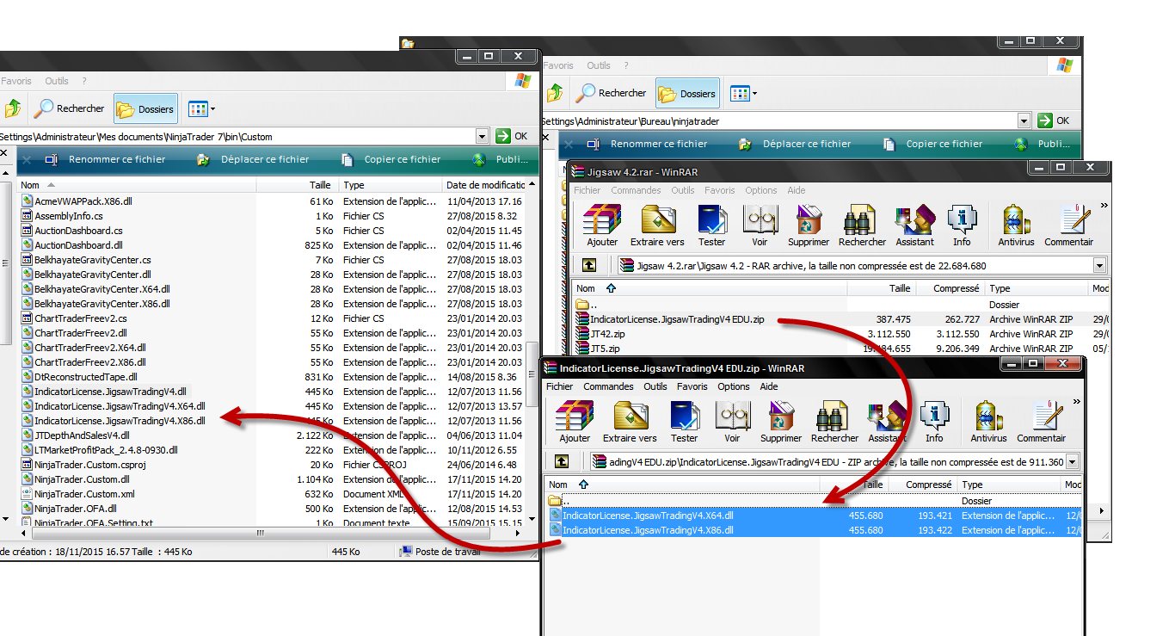Sort by Taille column in Custom folder window
The width and height of the screenshot is (1175, 636).
point(297,185)
